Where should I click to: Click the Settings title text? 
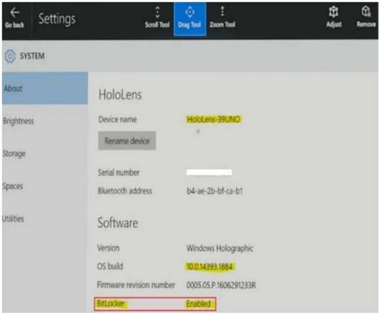pyautogui.click(x=57, y=19)
